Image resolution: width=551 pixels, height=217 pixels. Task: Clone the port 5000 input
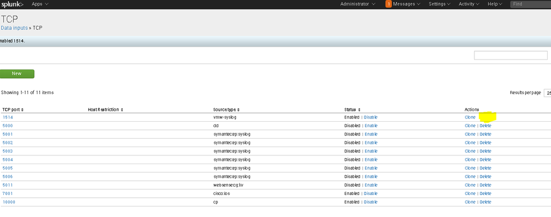(470, 126)
